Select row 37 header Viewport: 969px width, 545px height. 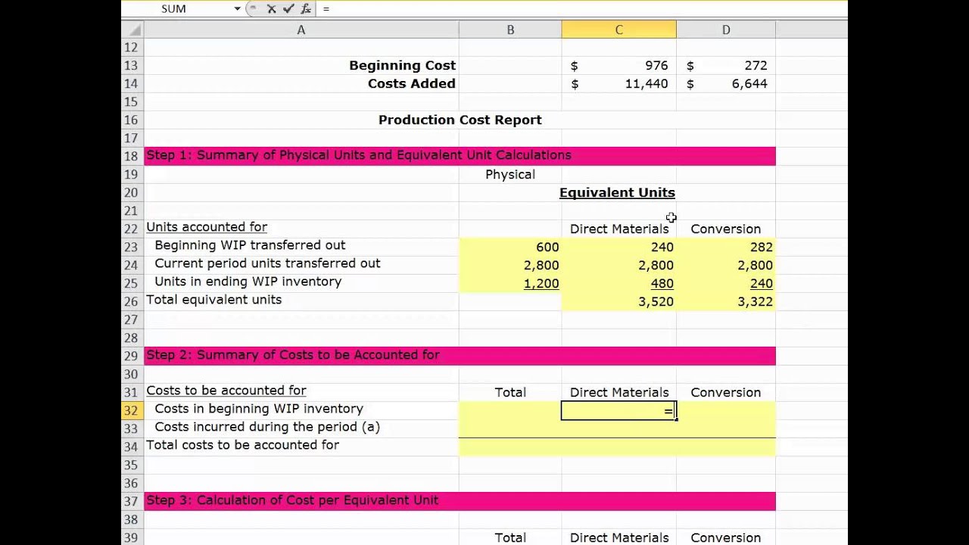[x=132, y=501]
